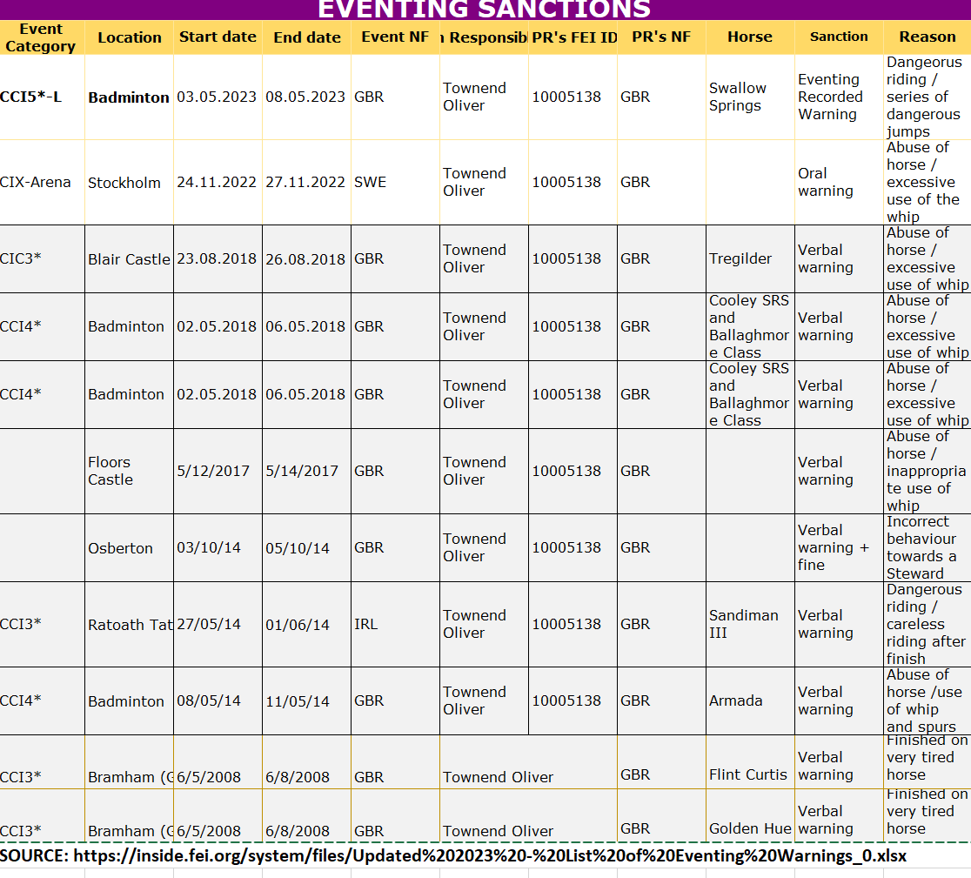The width and height of the screenshot is (971, 878).
Task: Select the "Reason" column header
Action: click(x=927, y=37)
